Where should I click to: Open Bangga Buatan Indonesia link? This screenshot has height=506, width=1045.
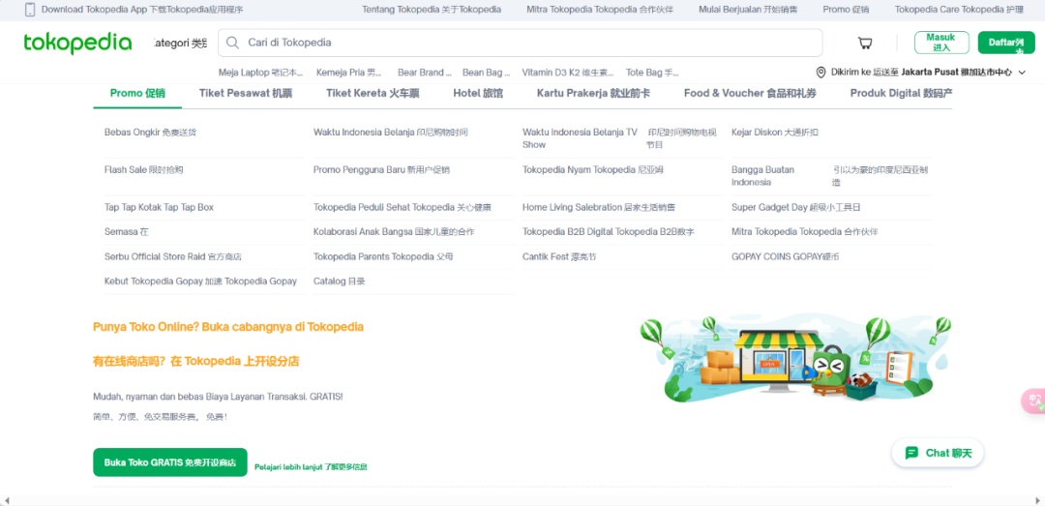pos(830,176)
